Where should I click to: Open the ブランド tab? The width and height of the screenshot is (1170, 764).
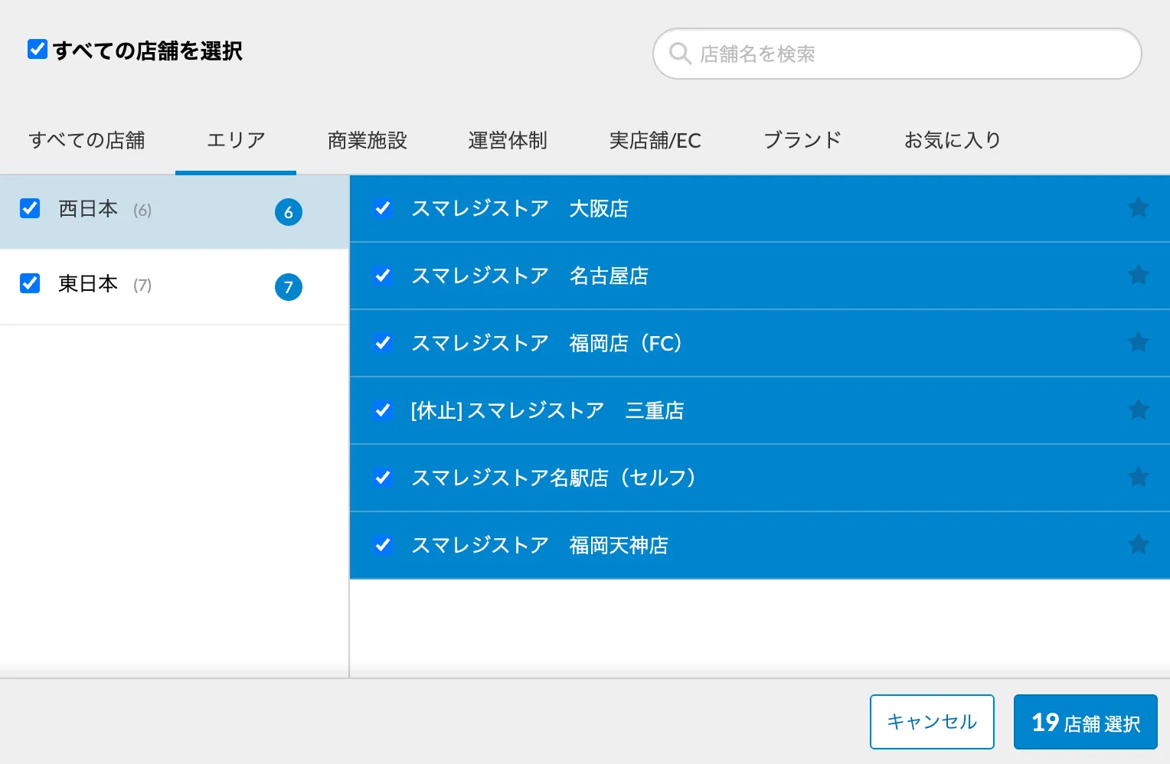click(x=802, y=140)
